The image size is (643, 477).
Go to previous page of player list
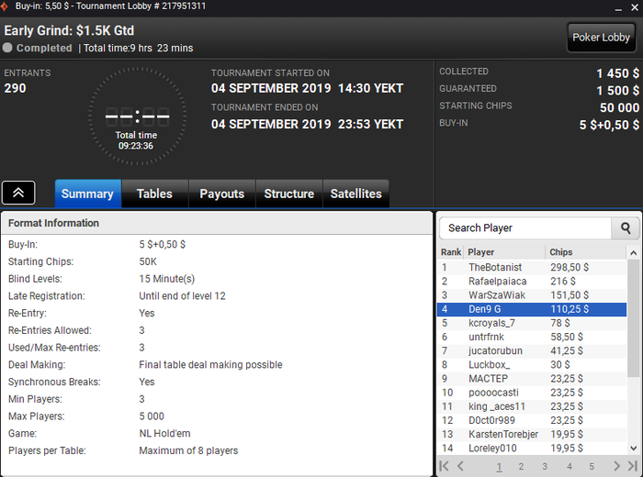[x=460, y=466]
